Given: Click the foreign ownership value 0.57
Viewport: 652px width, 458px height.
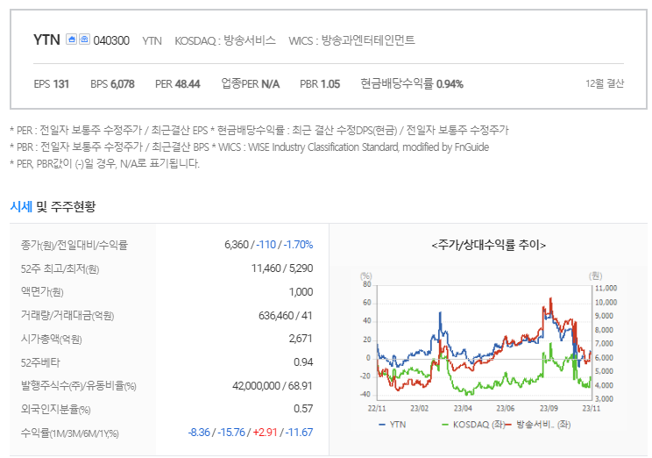Looking at the screenshot, I should point(303,409).
